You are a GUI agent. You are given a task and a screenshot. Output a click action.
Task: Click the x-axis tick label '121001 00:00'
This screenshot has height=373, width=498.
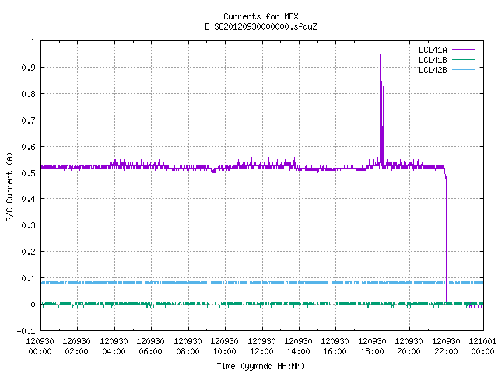[x=482, y=347]
